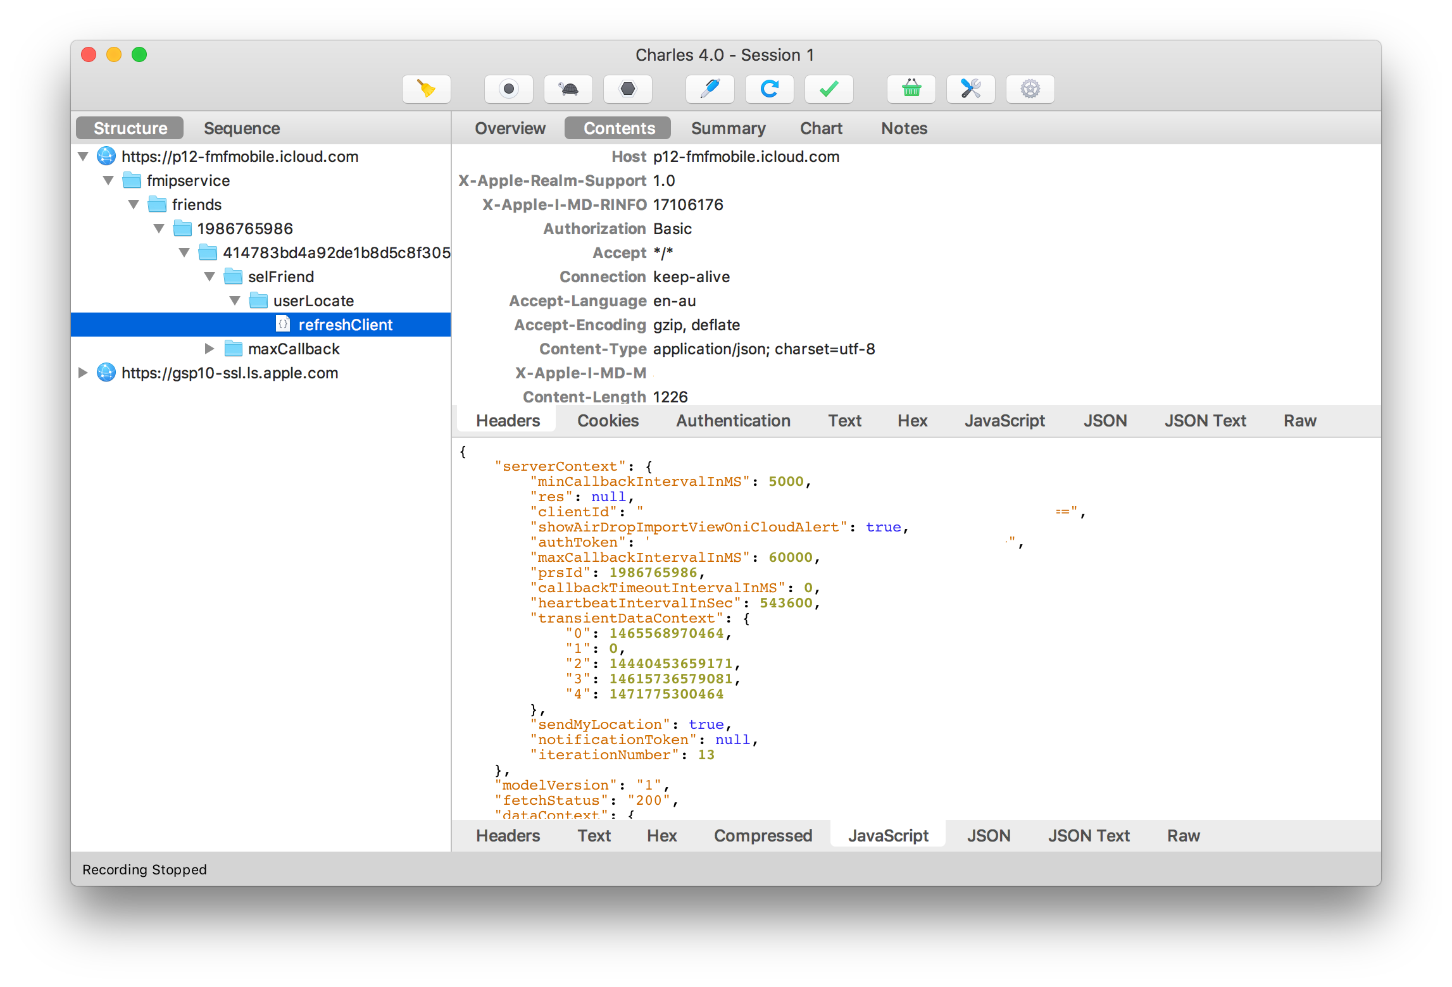Open Settings with the gear icon
The width and height of the screenshot is (1452, 987).
tap(1030, 89)
